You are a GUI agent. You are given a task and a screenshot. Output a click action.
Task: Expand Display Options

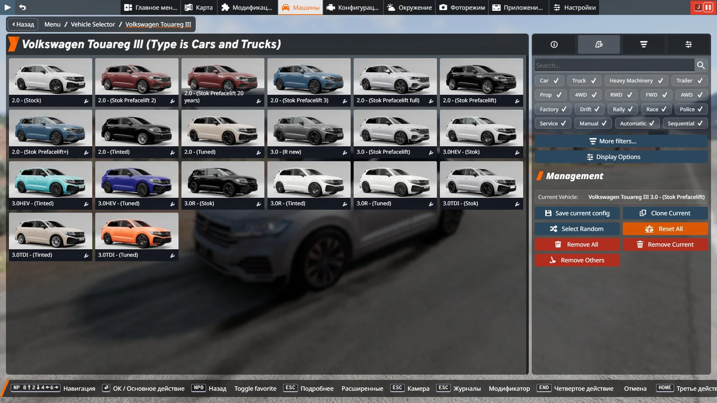(x=621, y=157)
